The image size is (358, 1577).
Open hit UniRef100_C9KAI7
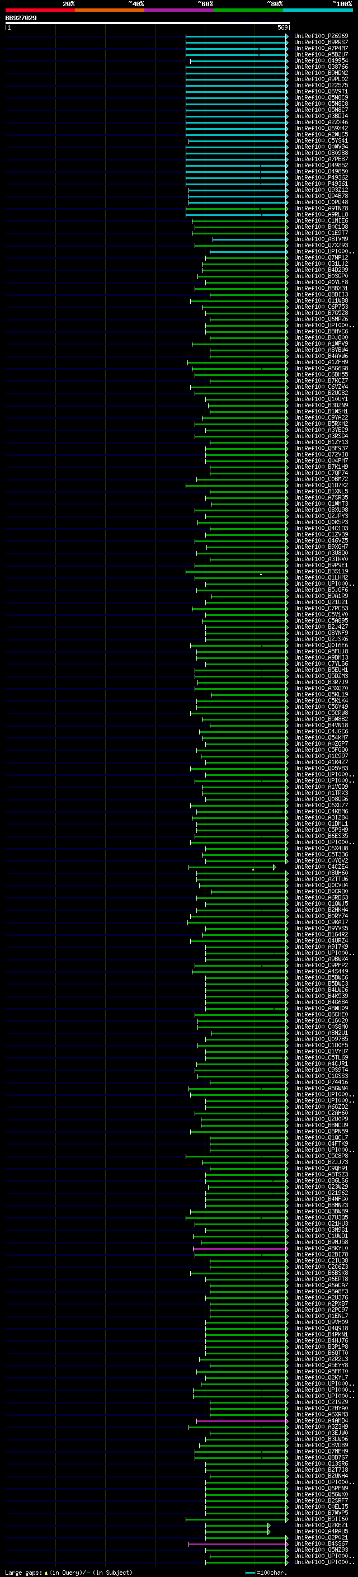(321, 922)
